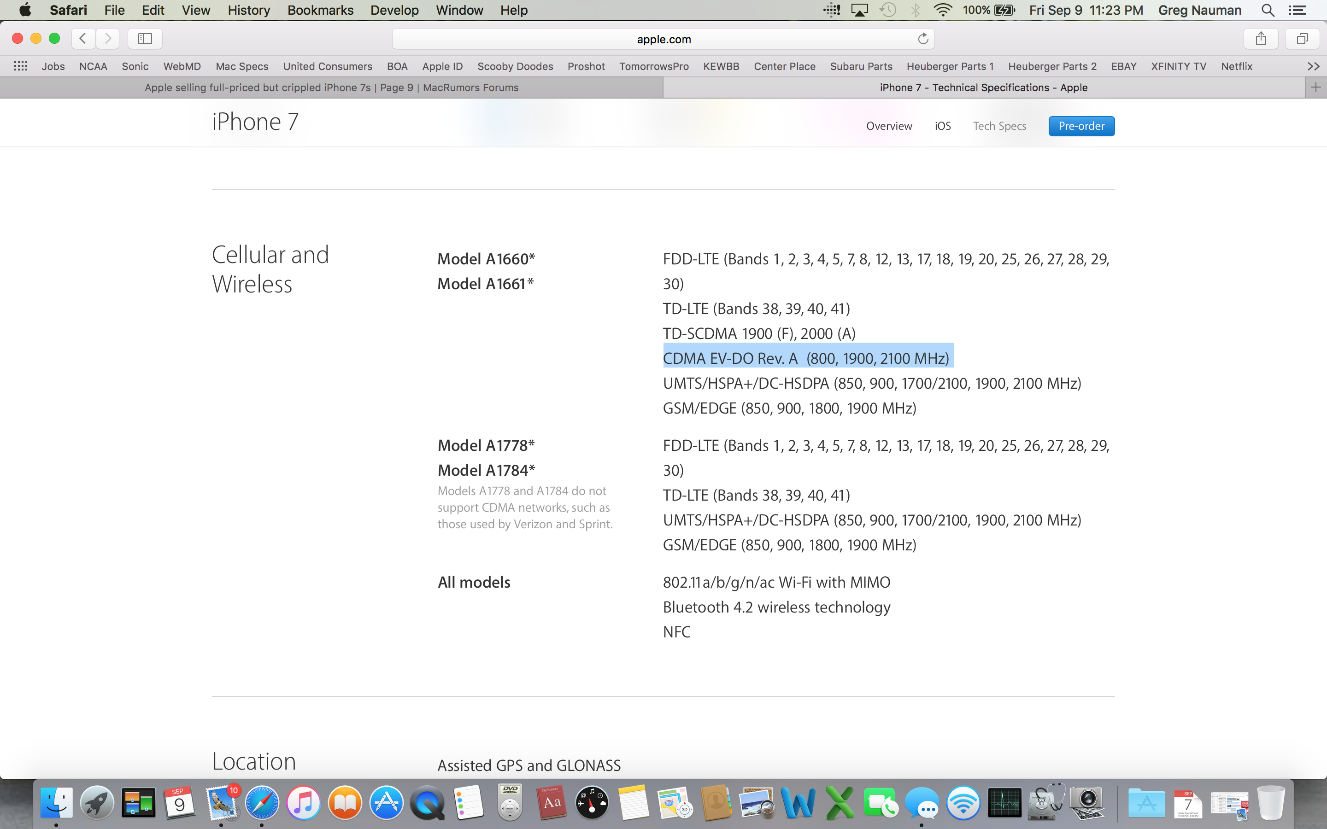This screenshot has height=829, width=1327.
Task: Click the highlighted CDMA EV-DO Rev. A line
Action: (x=806, y=359)
